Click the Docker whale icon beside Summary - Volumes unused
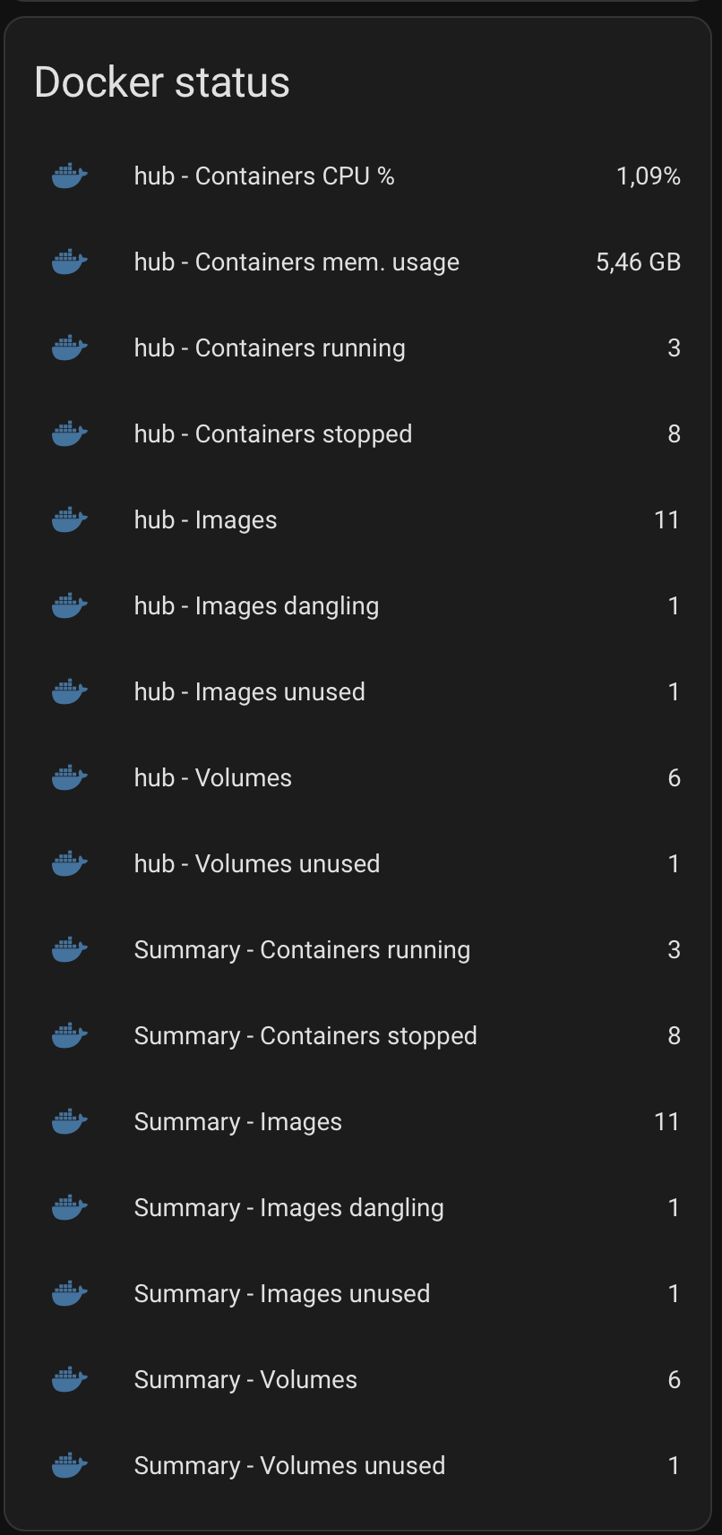The width and height of the screenshot is (722, 1535). 69,1465
